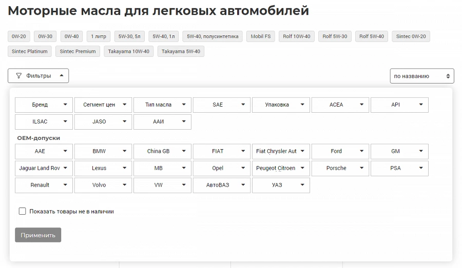462x268 pixels.
Task: Select the '1 литр' tag
Action: point(99,36)
